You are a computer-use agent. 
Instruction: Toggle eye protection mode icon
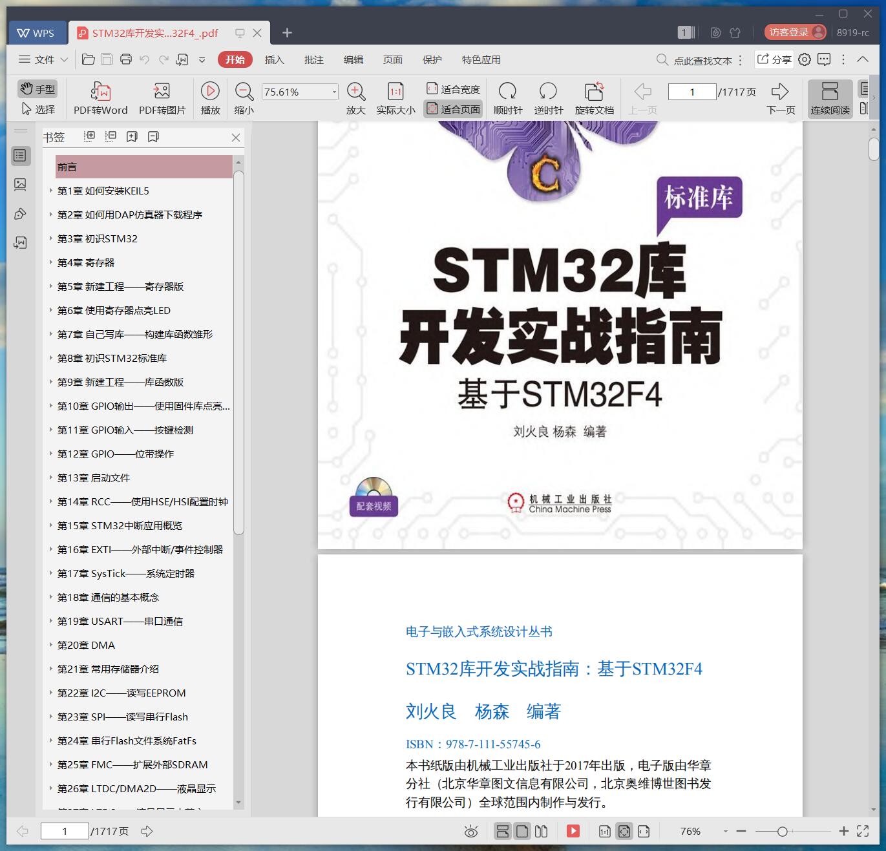click(471, 832)
